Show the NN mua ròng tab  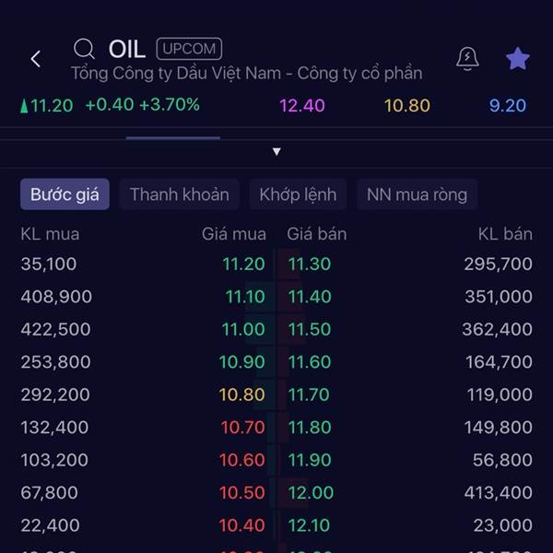click(417, 194)
